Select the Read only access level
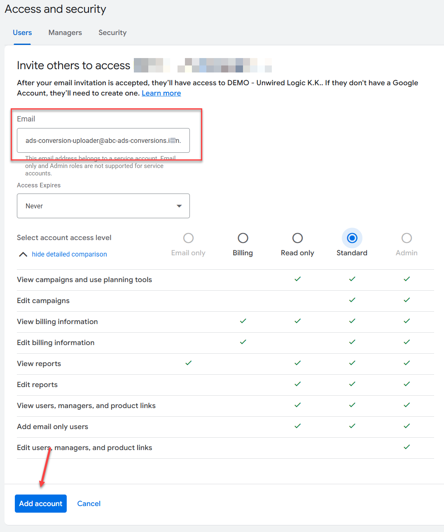The image size is (444, 532). [297, 238]
